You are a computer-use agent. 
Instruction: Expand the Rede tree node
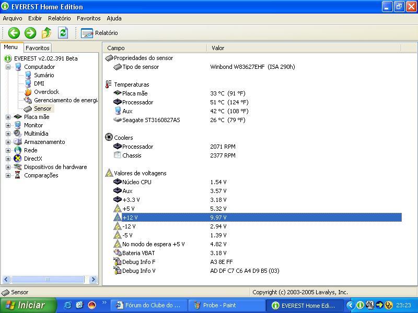click(8, 150)
